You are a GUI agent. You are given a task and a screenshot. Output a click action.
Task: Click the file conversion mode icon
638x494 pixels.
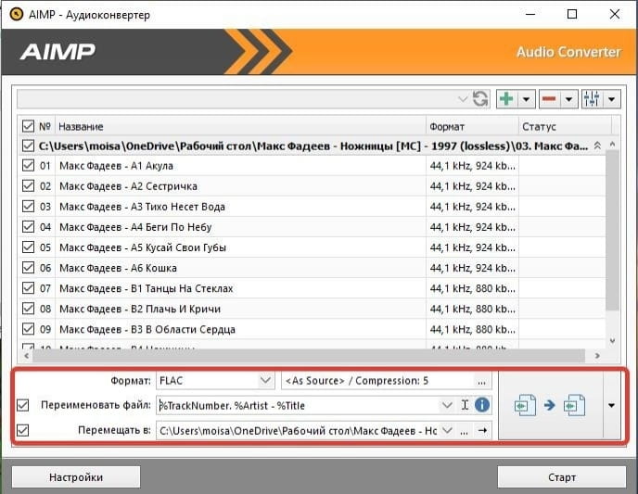550,405
